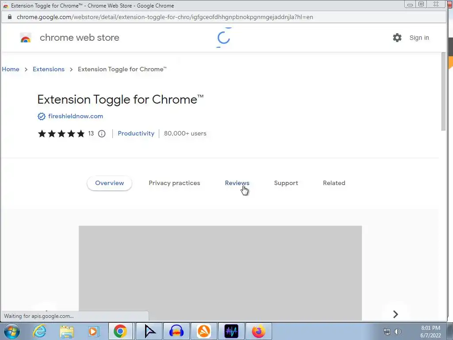Go to Home breadcrumb link
The width and height of the screenshot is (453, 340).
[x=11, y=69]
